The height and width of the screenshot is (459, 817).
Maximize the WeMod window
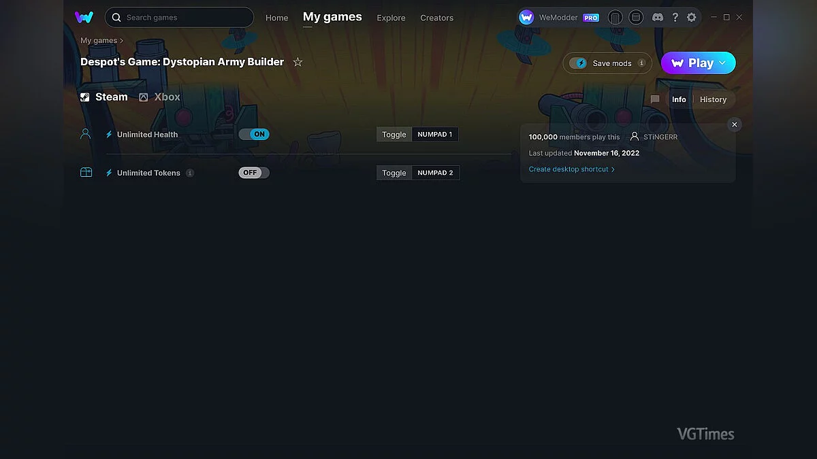[x=726, y=17]
